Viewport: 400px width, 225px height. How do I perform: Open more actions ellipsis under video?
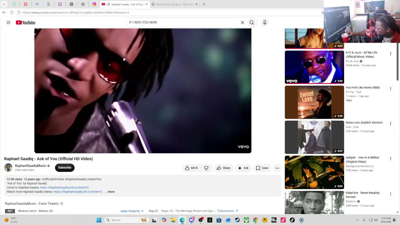click(x=277, y=168)
